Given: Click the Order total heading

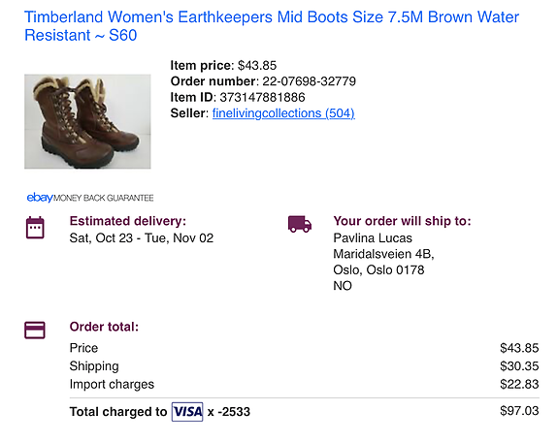Looking at the screenshot, I should tap(104, 327).
